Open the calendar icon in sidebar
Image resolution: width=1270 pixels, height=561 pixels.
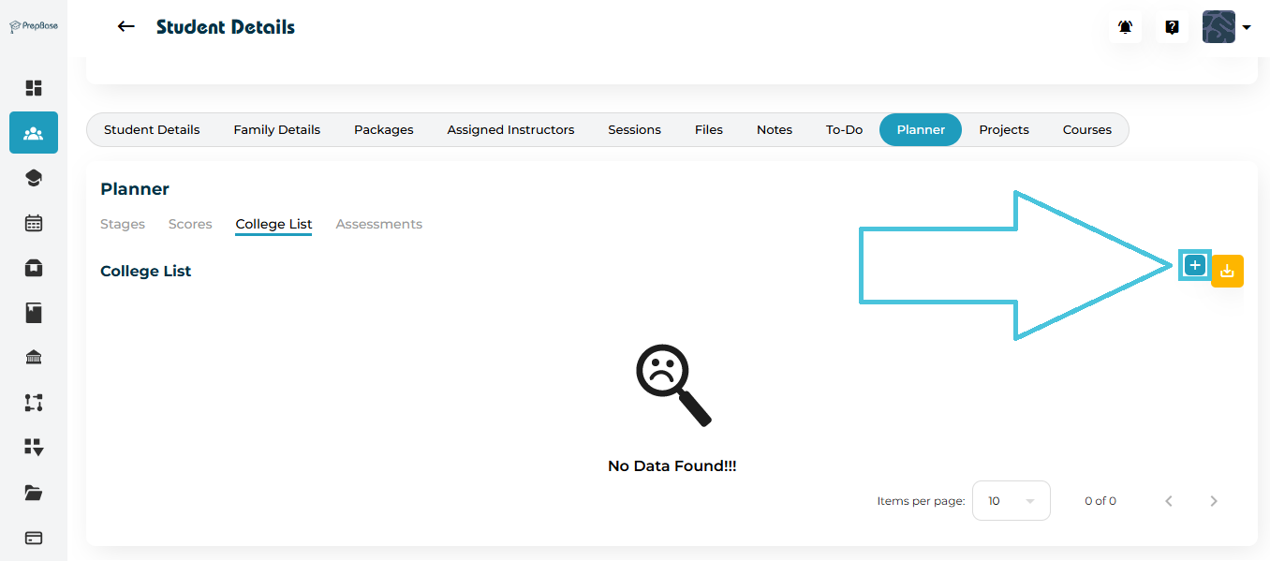pos(34,223)
